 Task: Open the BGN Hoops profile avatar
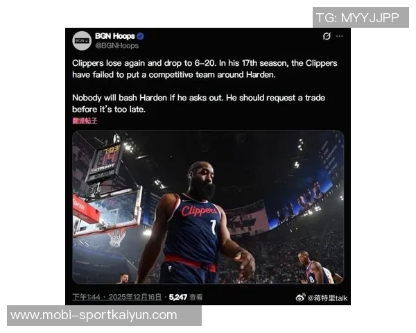click(82, 41)
